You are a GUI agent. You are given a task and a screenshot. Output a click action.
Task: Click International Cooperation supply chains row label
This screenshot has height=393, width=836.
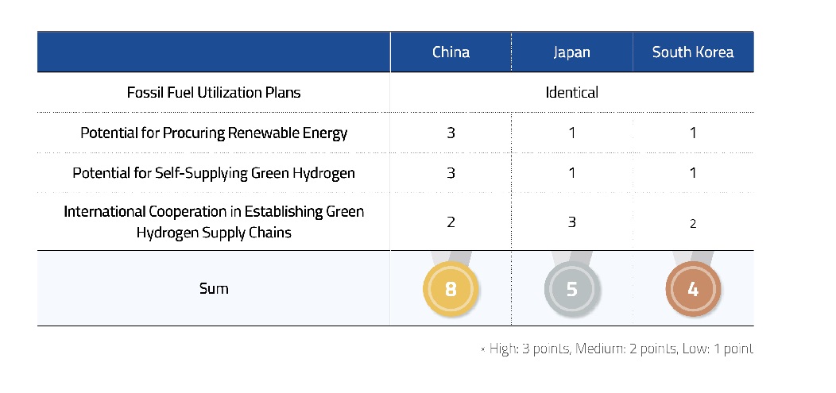214,222
